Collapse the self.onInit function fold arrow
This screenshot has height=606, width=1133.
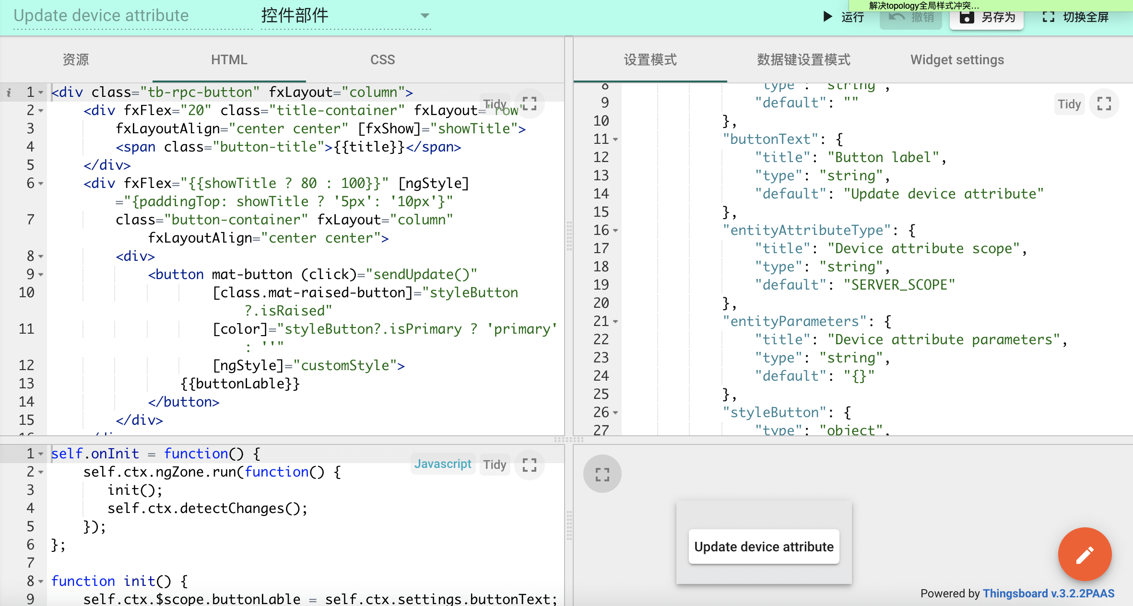(x=41, y=454)
